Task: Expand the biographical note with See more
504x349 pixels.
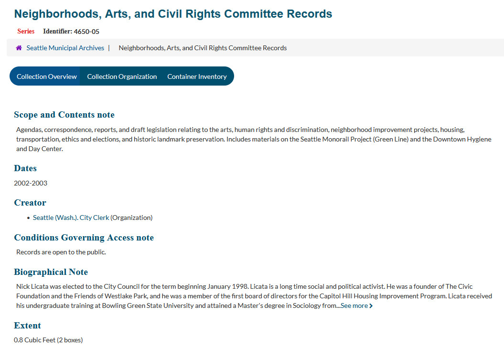Action: pyautogui.click(x=354, y=305)
